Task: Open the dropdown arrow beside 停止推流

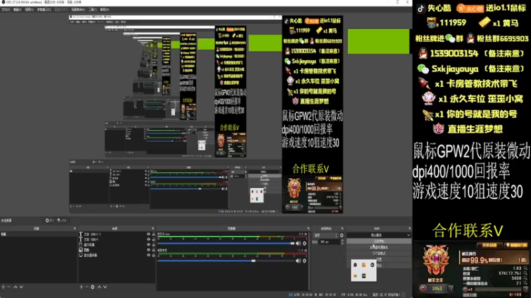Action: click(408, 235)
